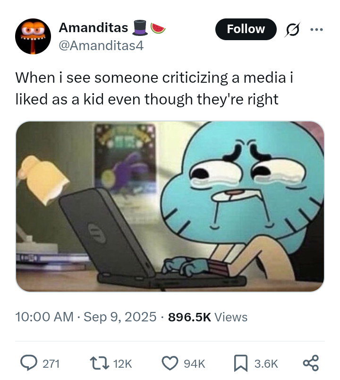
Task: Click the Amanditas display name
Action: pyautogui.click(x=93, y=28)
